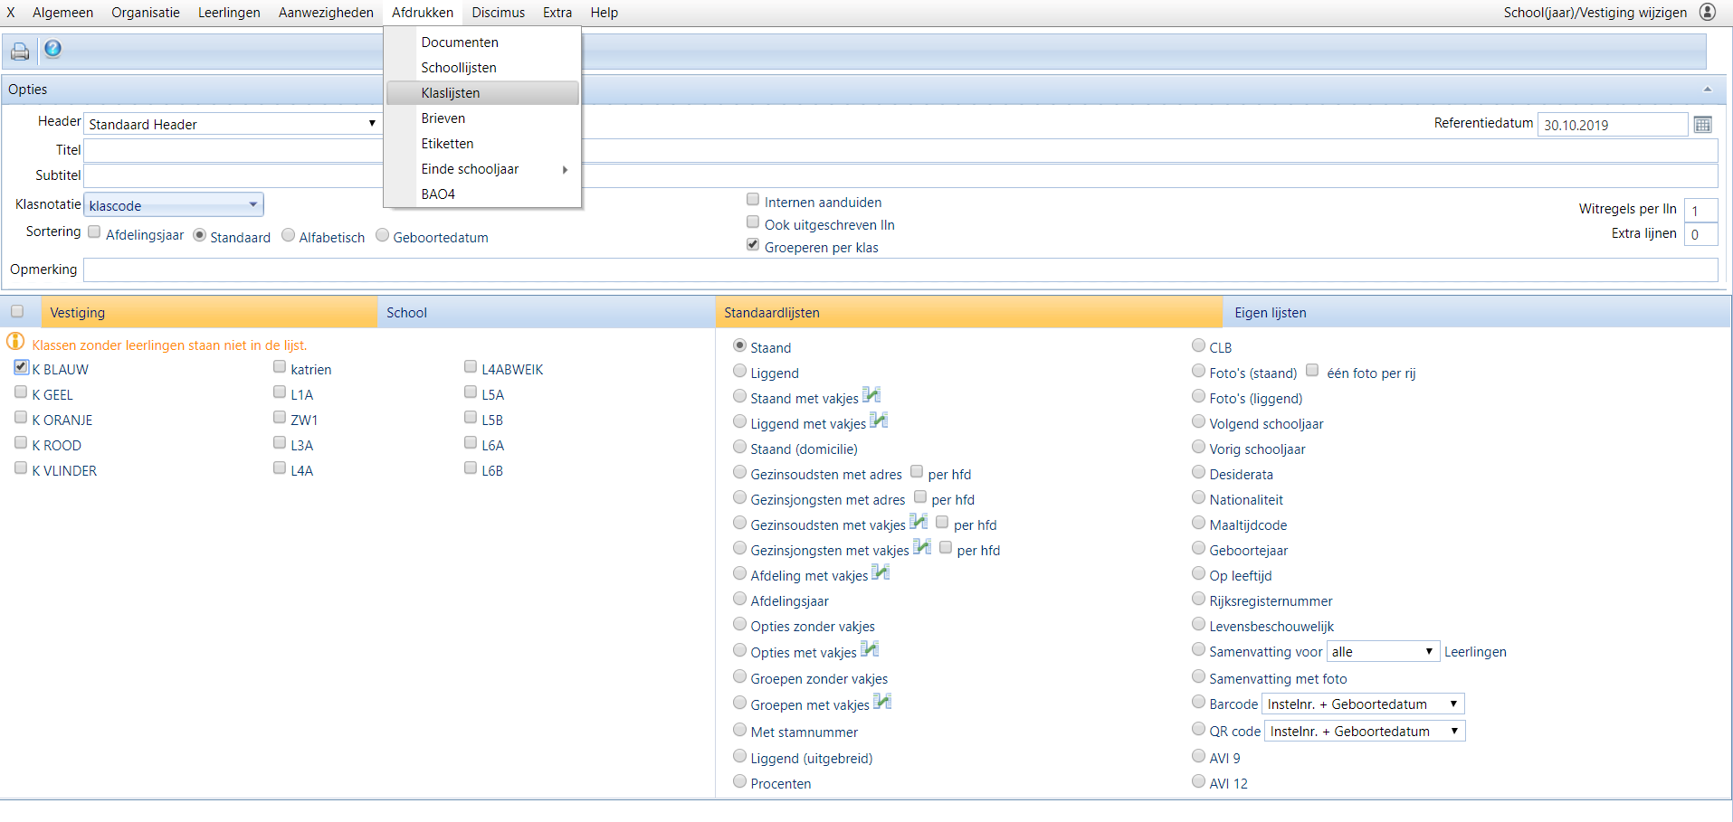This screenshot has height=822, width=1733.
Task: Click the Excel icon next to Gezinsoudsten met vakjes
Action: point(919,522)
